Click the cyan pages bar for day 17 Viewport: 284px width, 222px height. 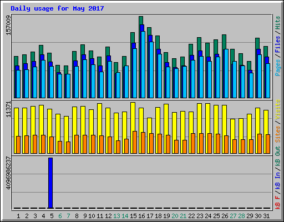[151, 70]
